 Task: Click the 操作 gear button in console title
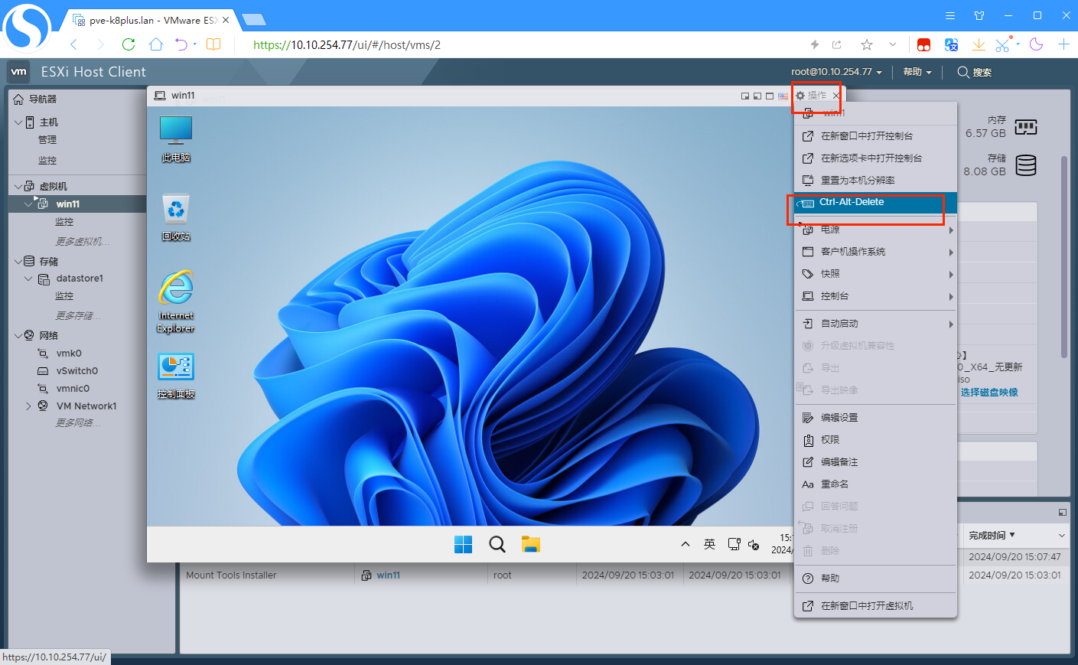811,96
